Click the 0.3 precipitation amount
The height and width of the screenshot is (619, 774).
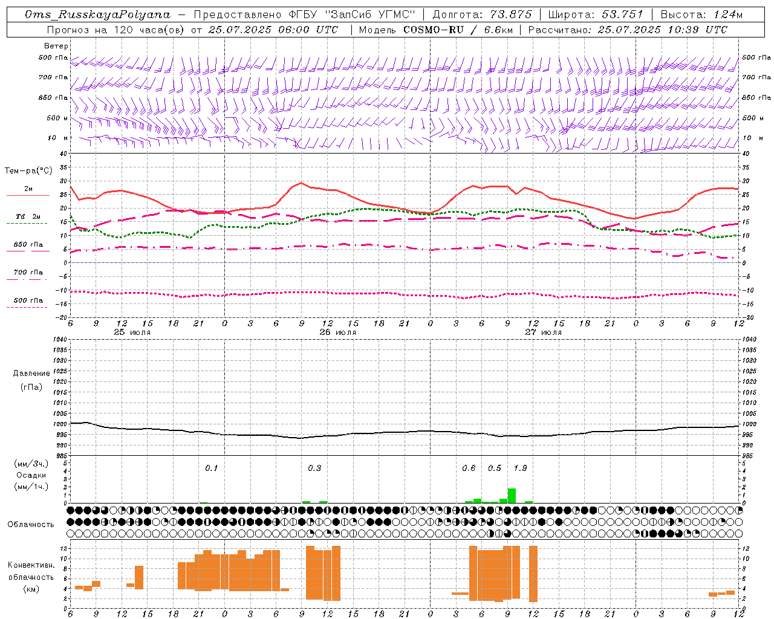[x=314, y=468]
